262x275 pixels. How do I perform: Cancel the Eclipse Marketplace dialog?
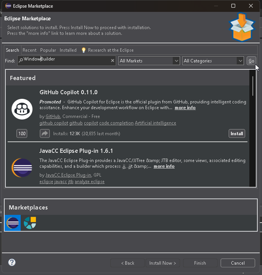(238, 263)
